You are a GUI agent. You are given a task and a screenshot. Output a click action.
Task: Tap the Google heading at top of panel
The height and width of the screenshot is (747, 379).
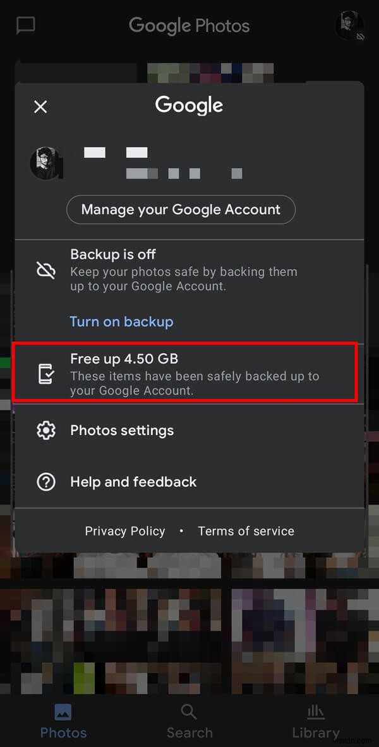[189, 105]
